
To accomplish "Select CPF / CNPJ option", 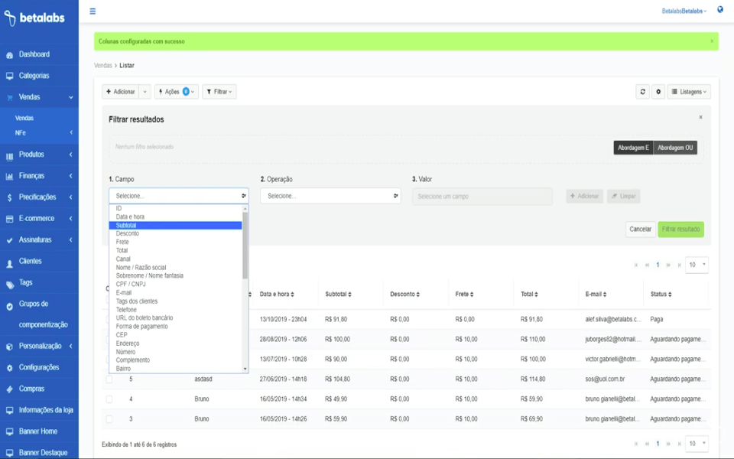I will (x=176, y=285).
